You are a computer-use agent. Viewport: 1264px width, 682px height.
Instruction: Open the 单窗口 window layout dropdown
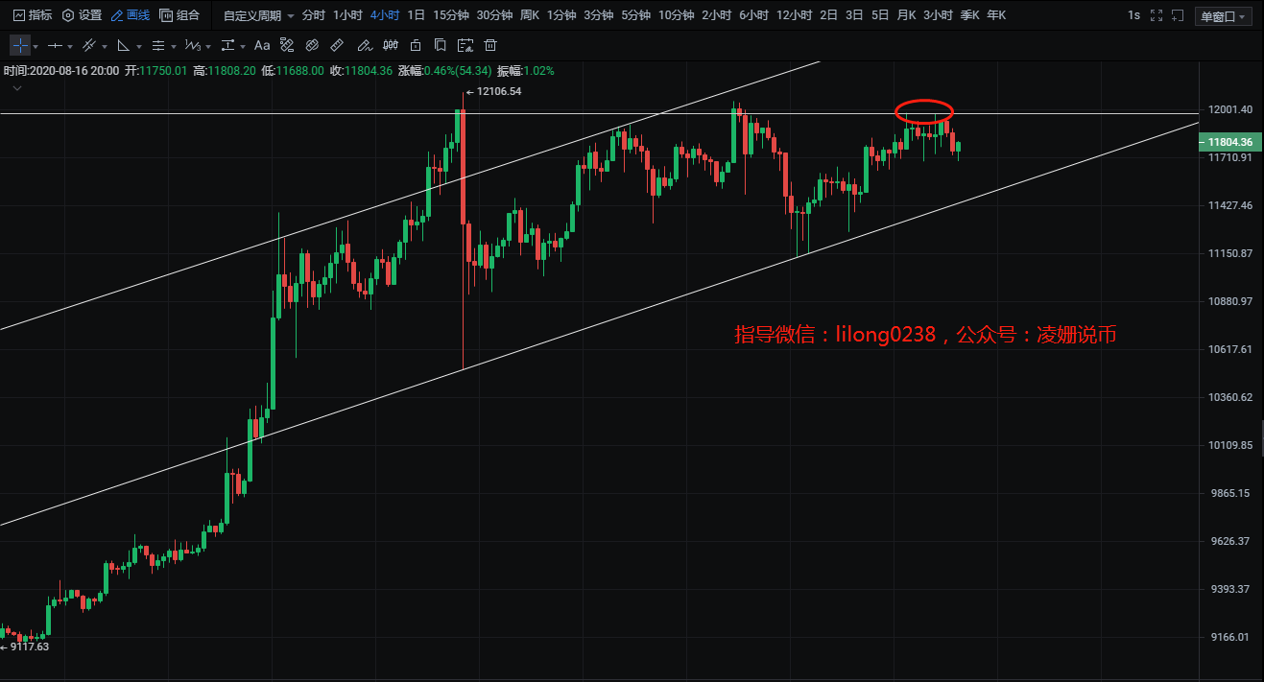pos(1224,16)
